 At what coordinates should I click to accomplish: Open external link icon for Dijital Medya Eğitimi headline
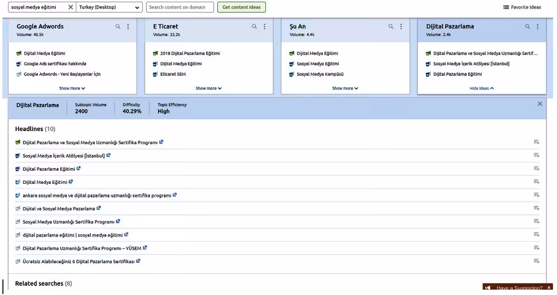(70, 182)
